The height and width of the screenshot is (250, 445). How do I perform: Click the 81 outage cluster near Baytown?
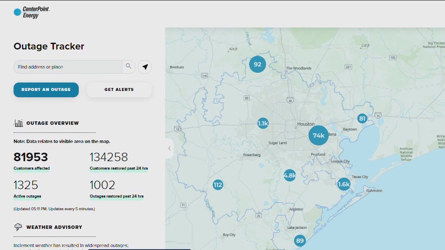362,118
